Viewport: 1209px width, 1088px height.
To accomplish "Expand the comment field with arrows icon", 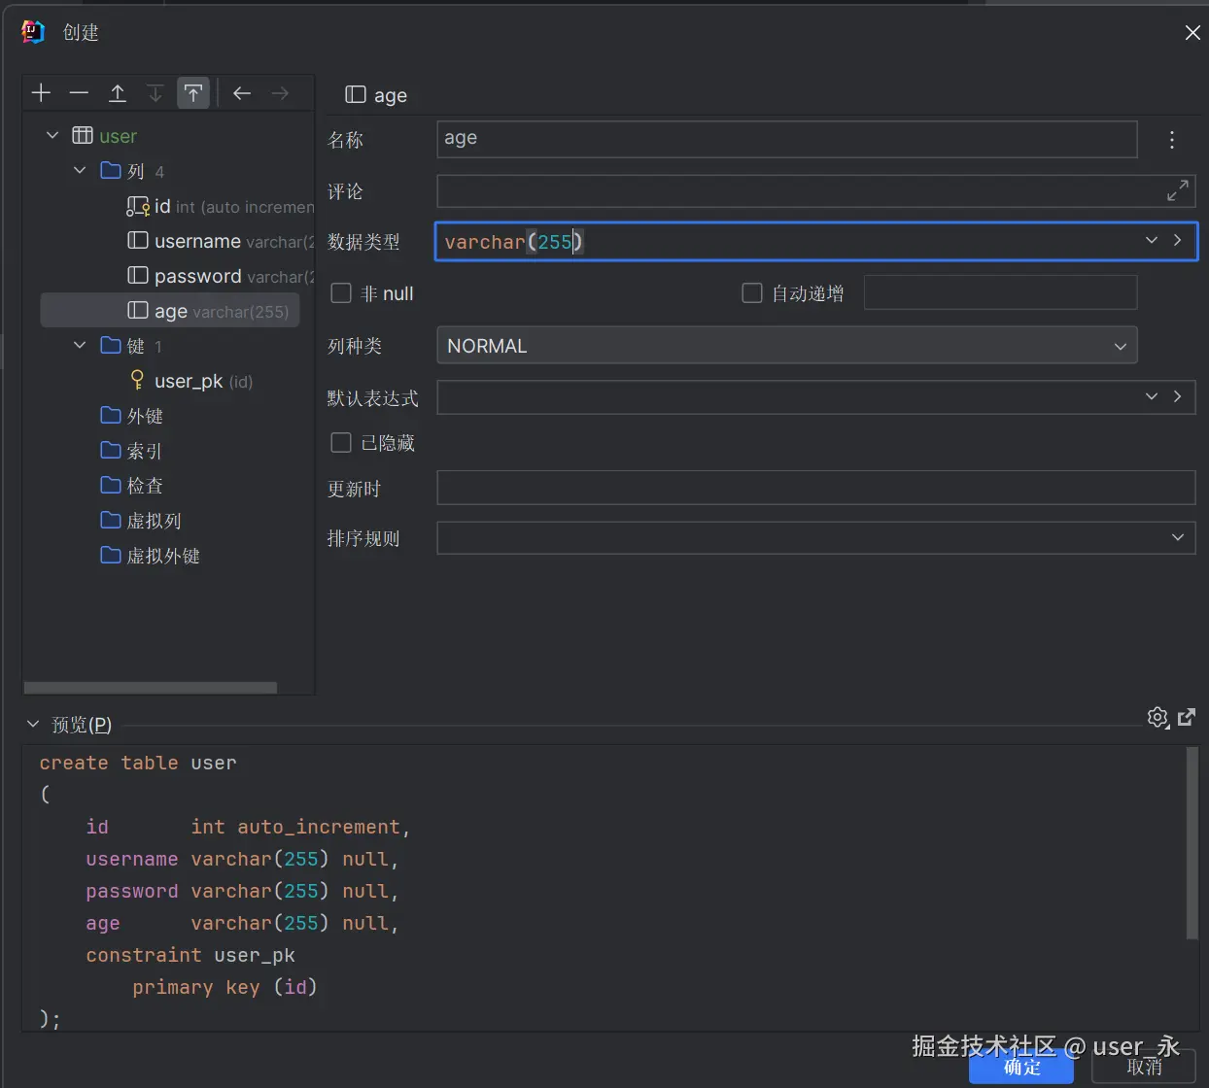I will (1177, 191).
